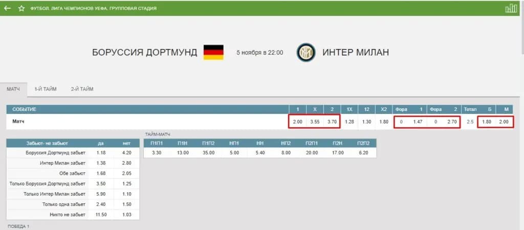Screen dimensions: 524x230
Task: Click the ПОБЕДА 1 section label
Action: click(x=18, y=226)
